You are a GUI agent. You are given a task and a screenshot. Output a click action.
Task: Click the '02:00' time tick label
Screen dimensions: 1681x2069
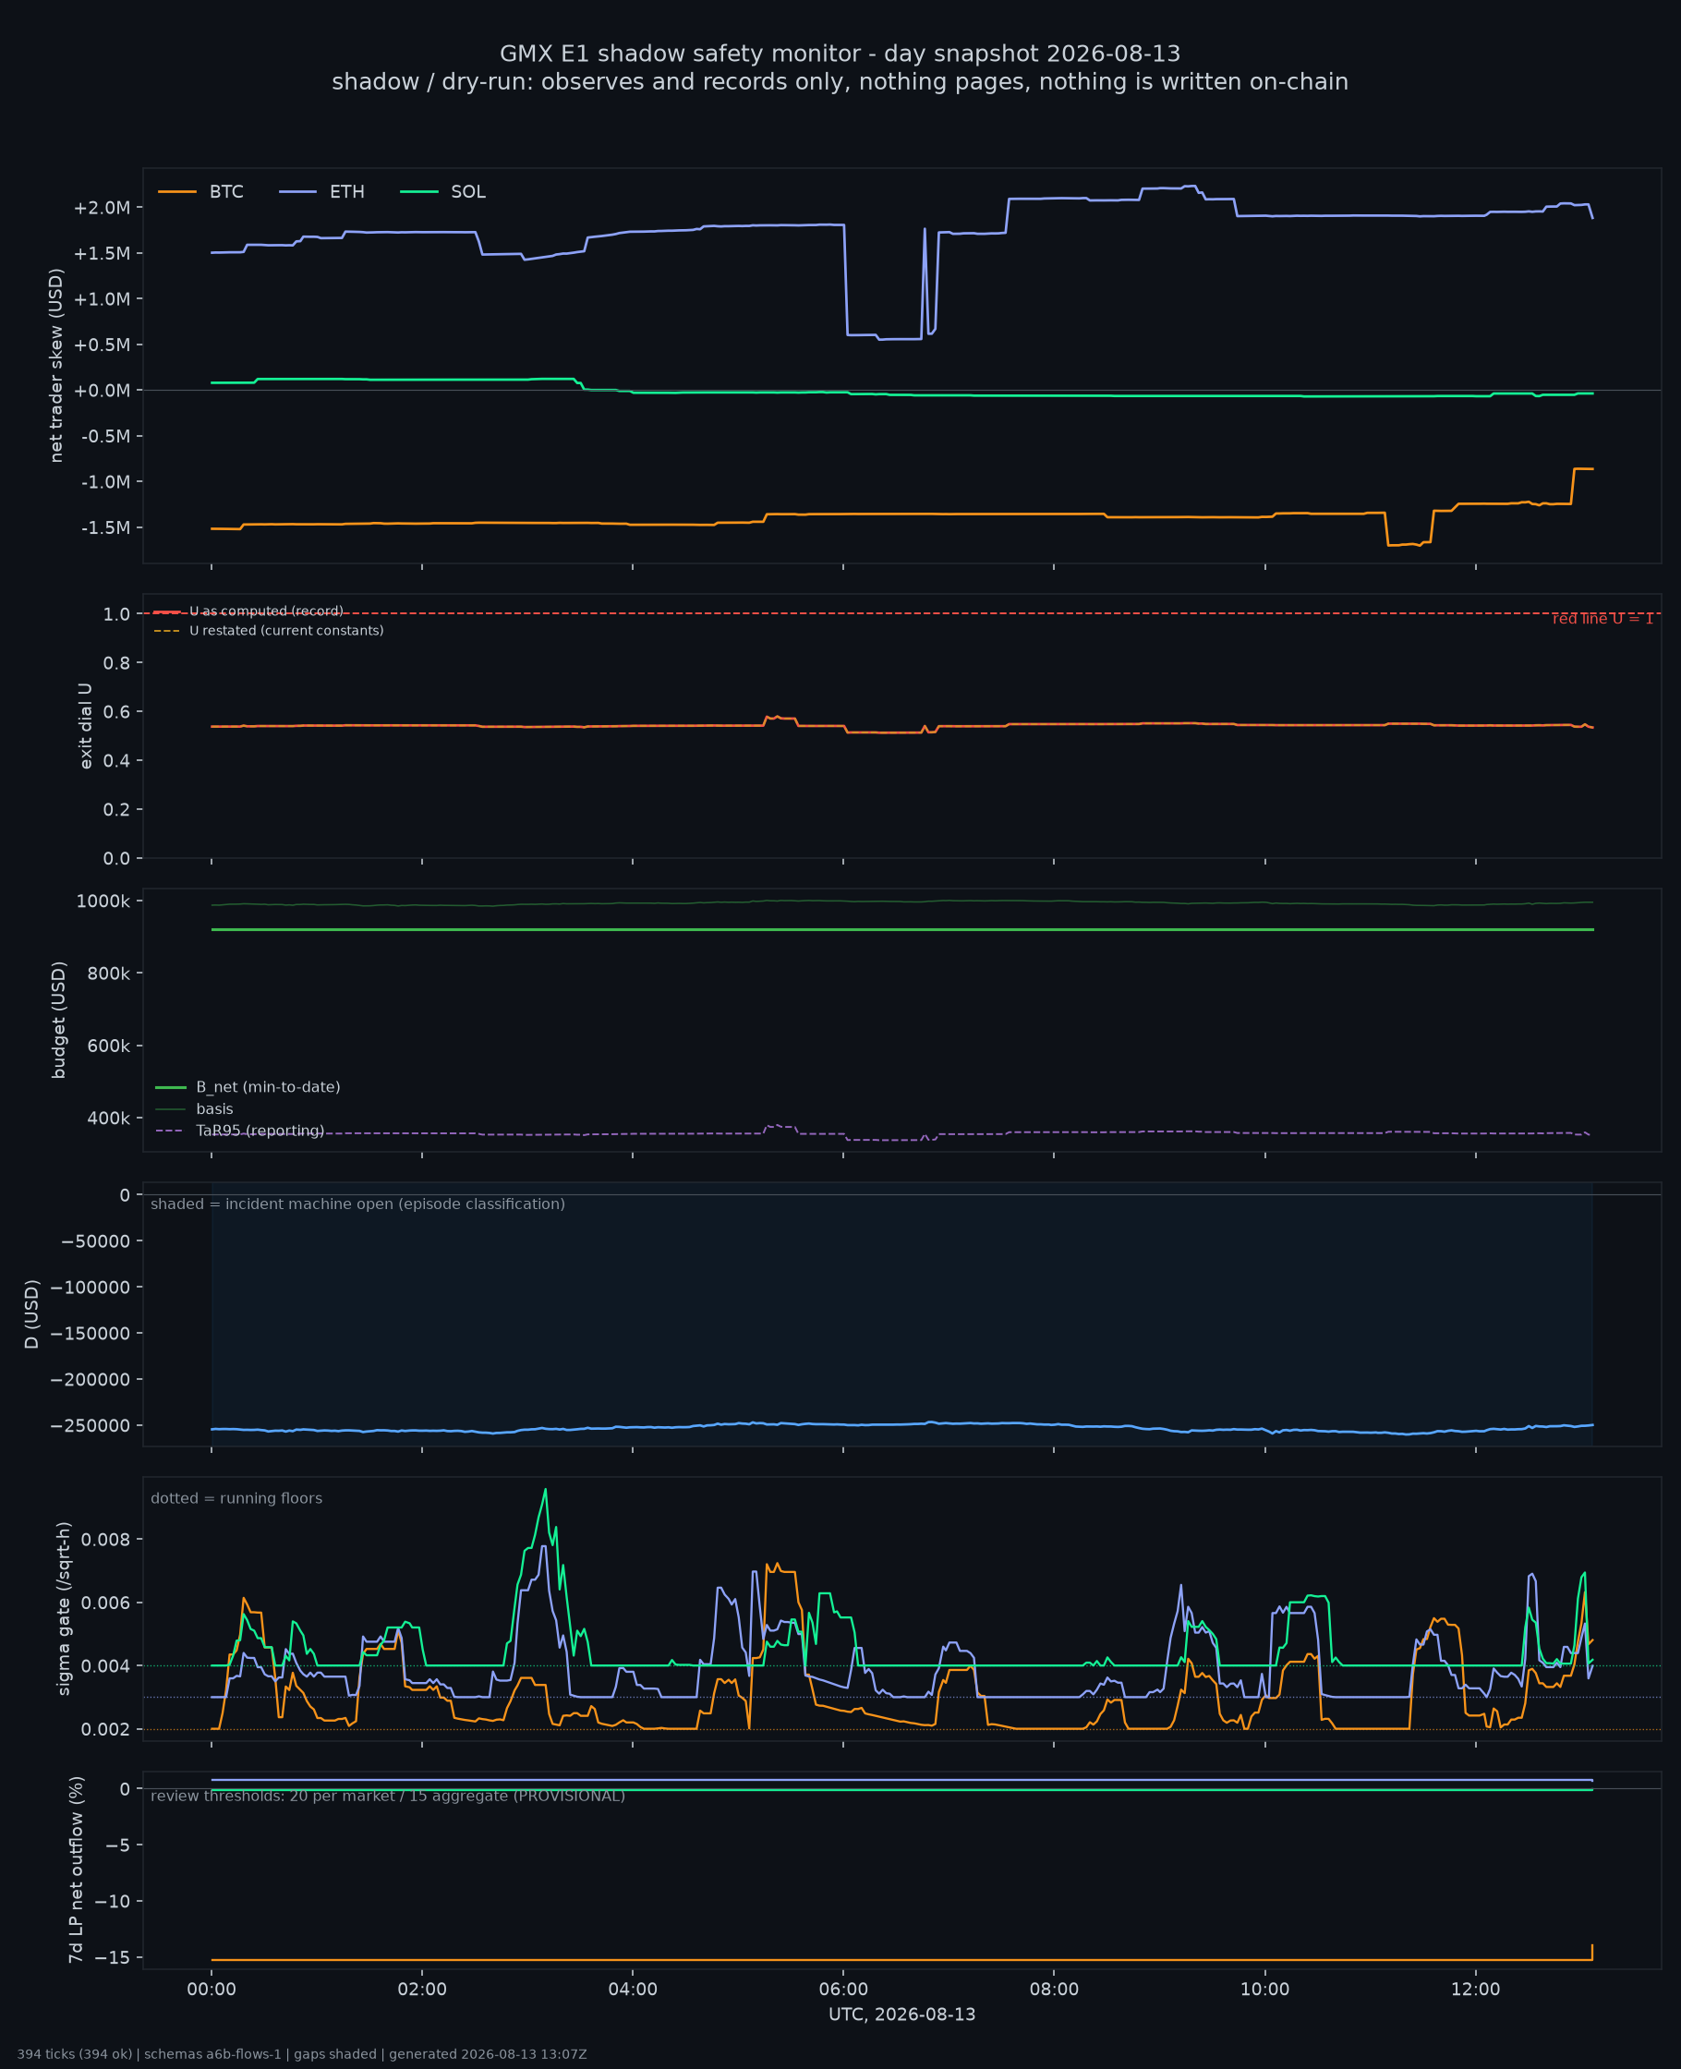point(422,1990)
